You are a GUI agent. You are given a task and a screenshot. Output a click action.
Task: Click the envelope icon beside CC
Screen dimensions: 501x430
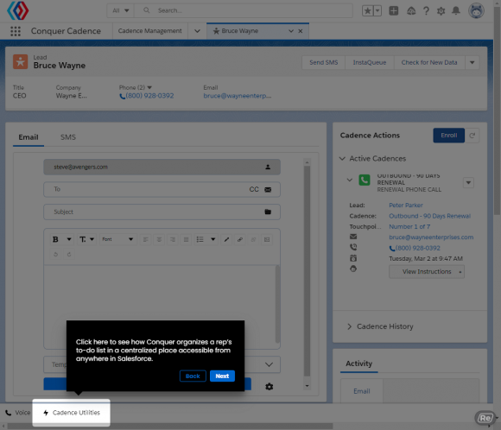pyautogui.click(x=268, y=189)
